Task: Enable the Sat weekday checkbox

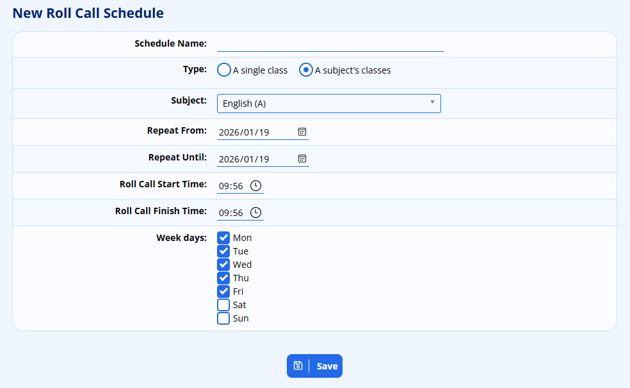Action: (223, 305)
